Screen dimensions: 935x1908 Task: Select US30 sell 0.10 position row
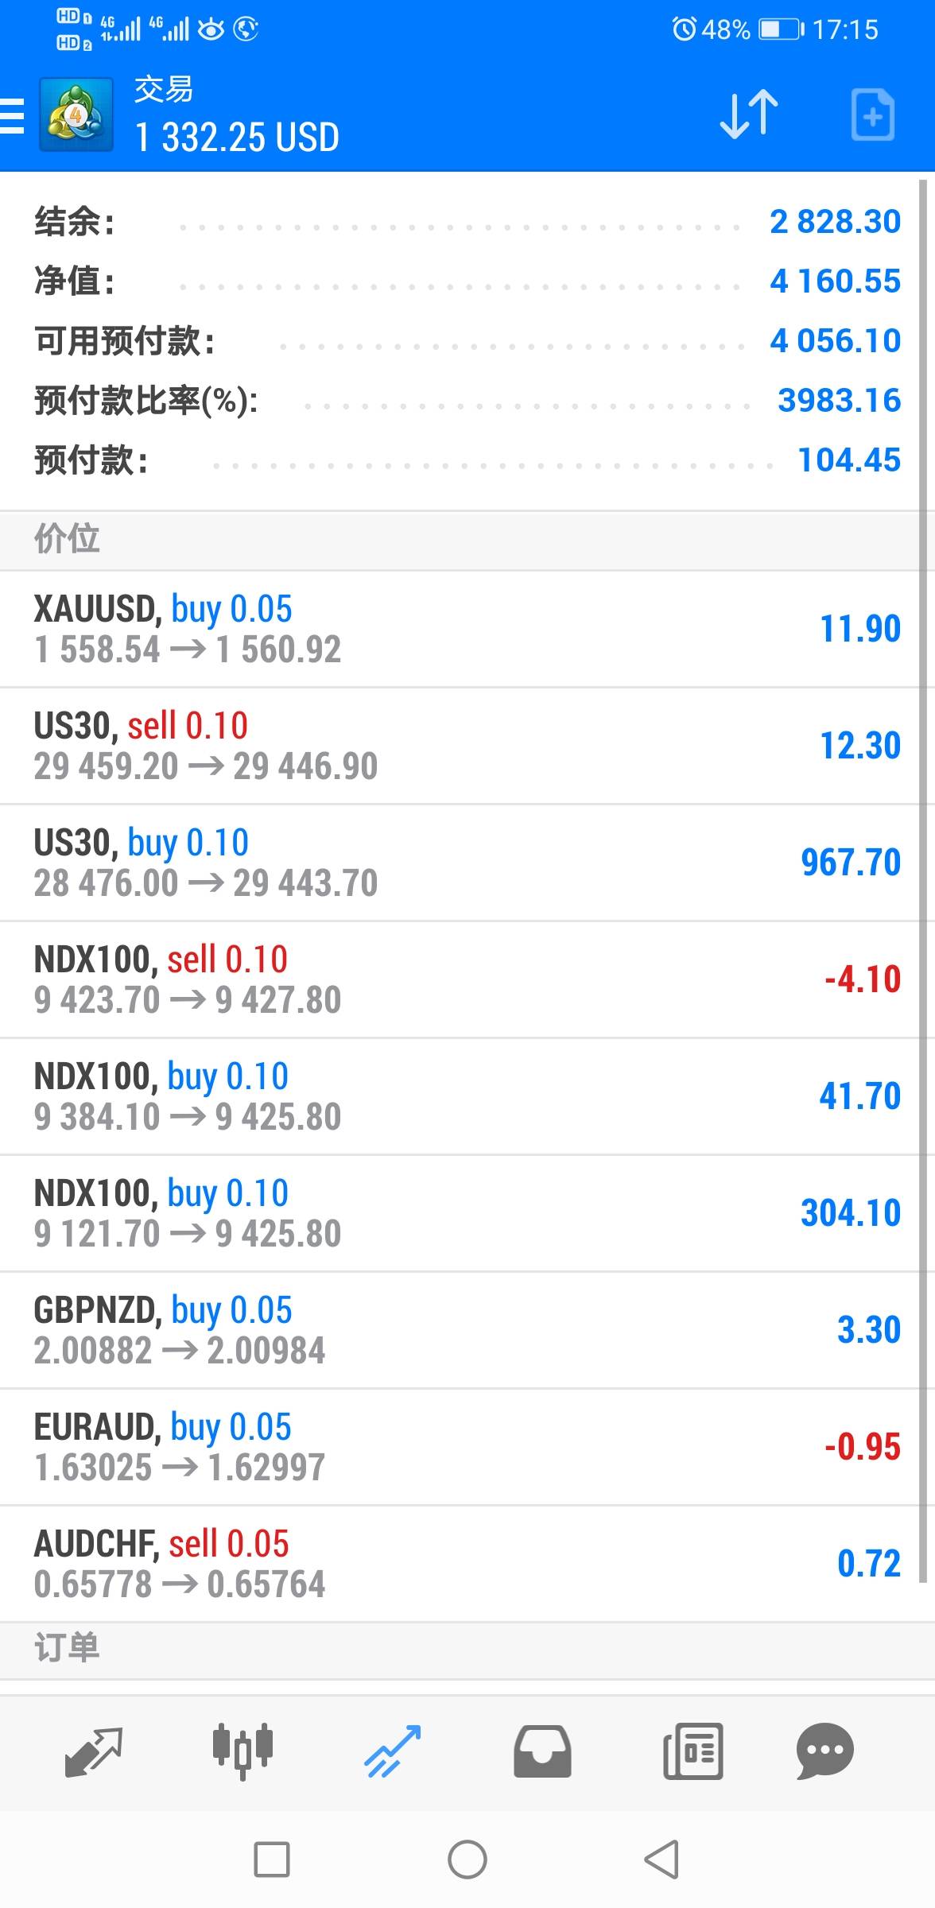pyautogui.click(x=461, y=746)
